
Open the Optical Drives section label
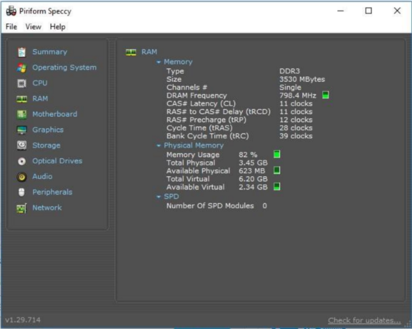(57, 161)
